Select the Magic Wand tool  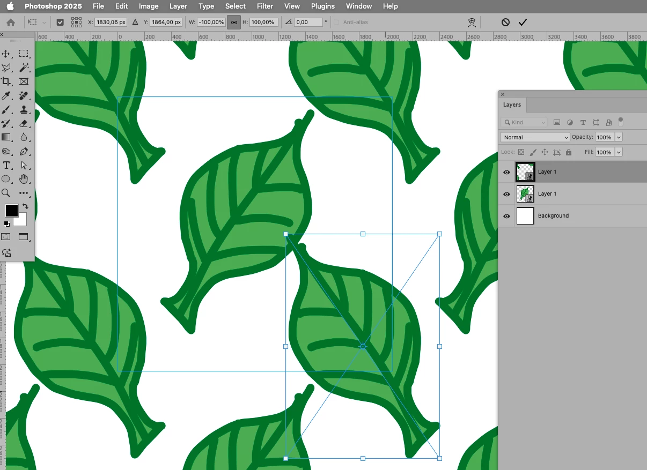pyautogui.click(x=24, y=68)
